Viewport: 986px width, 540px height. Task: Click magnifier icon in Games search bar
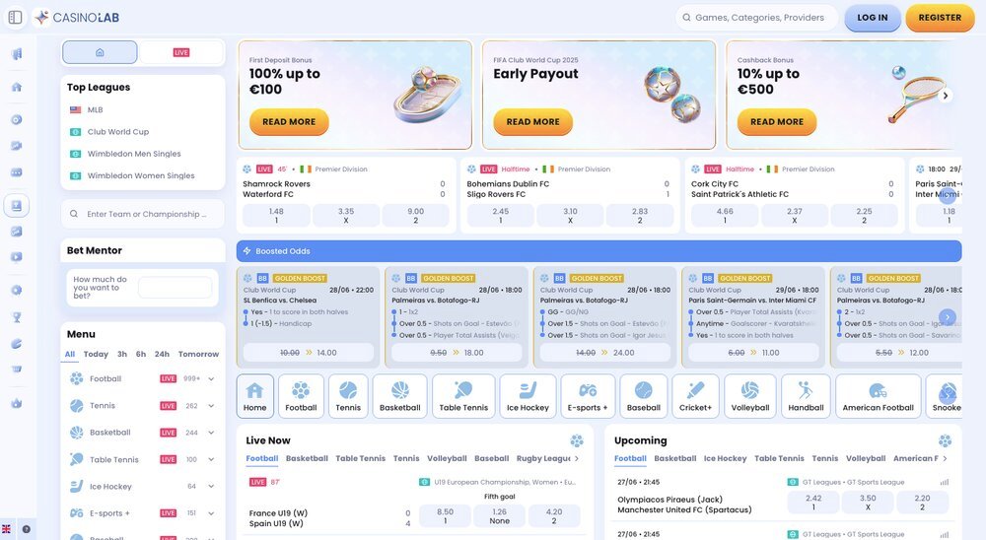click(686, 18)
